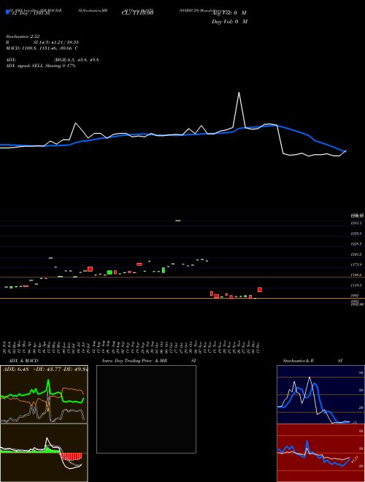Click the white price line spike peak
This screenshot has height=482, width=365.
pyautogui.click(x=239, y=93)
